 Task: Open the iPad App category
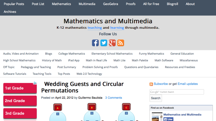click(74, 60)
